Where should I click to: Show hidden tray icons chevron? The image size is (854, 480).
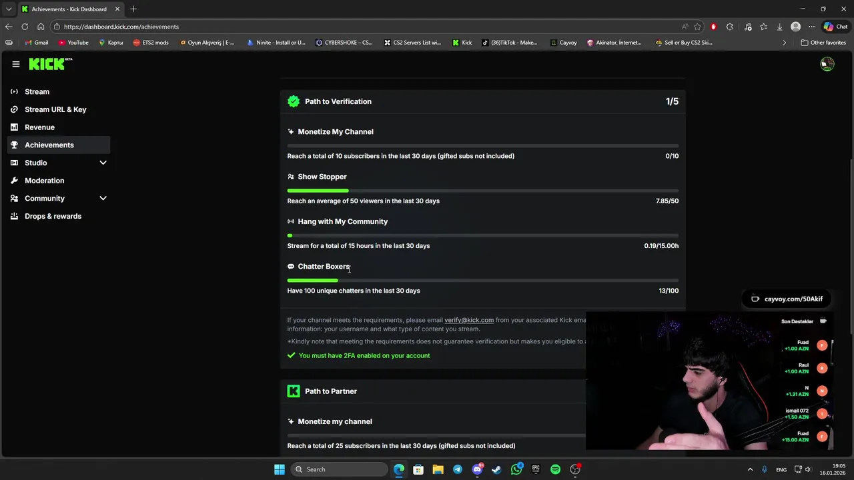click(750, 469)
